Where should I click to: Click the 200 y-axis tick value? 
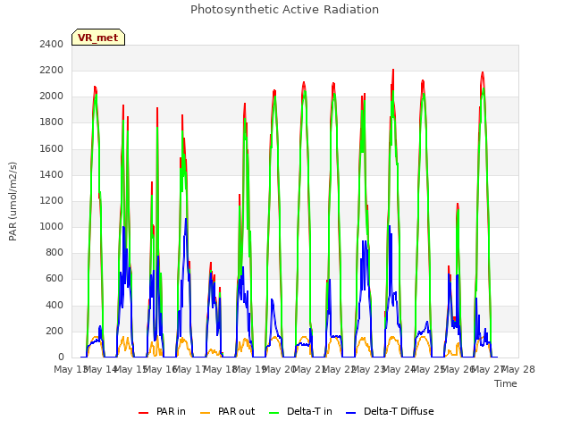coord(55,332)
